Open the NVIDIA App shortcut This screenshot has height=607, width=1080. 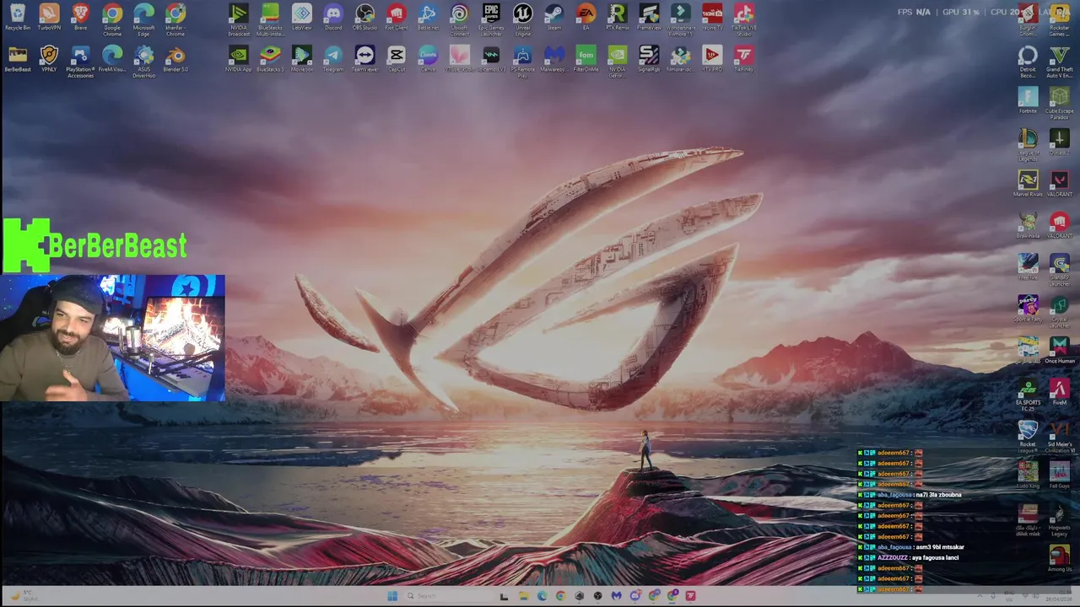pos(239,58)
